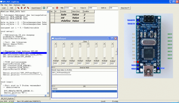The width and height of the screenshot is (179, 103).
Task: Click the Millis field showing 0.016
Action: [69, 8]
